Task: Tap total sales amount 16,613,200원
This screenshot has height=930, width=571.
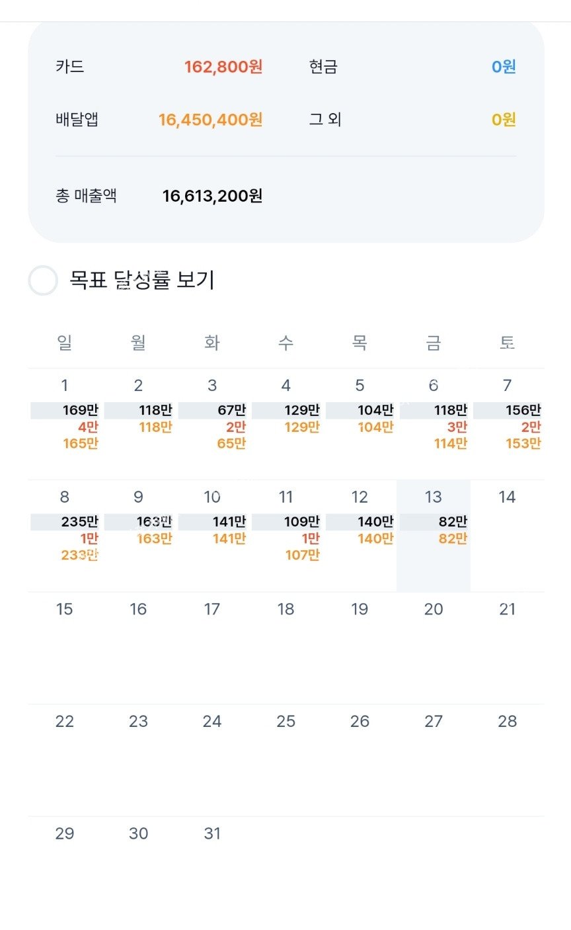Action: [x=213, y=196]
